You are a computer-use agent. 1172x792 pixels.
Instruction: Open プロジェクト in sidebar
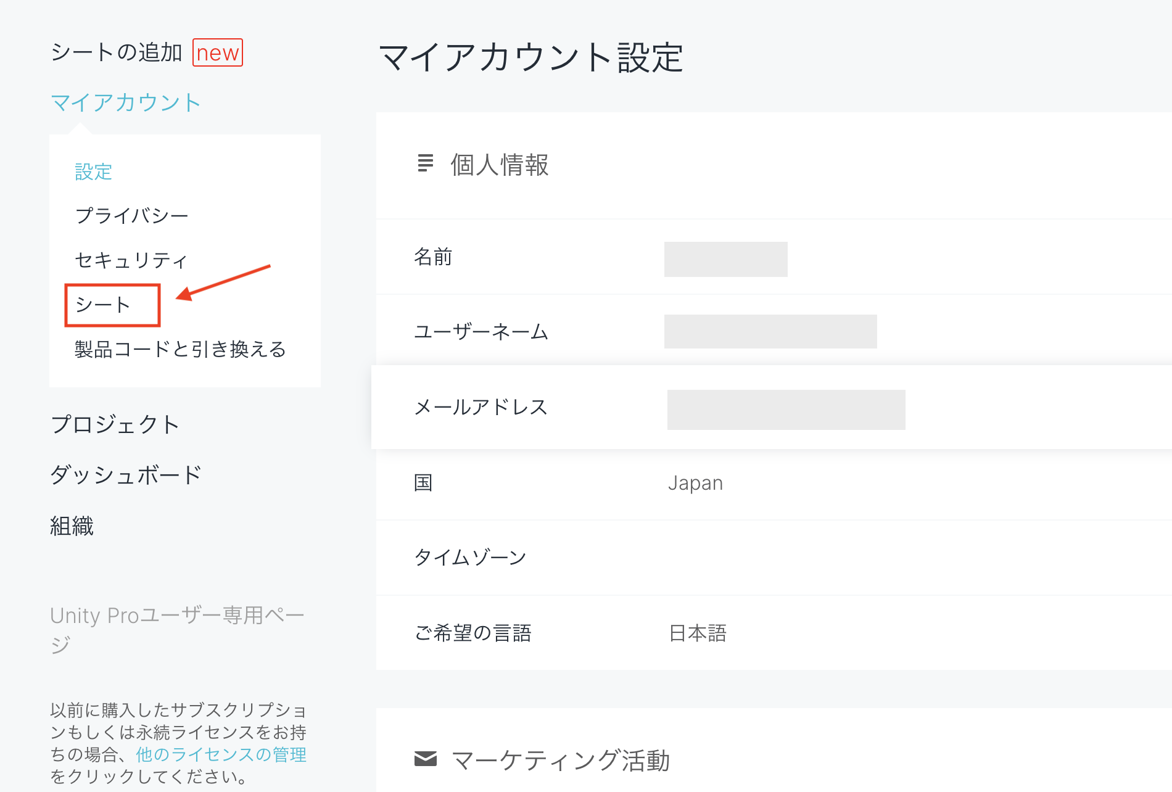[115, 424]
